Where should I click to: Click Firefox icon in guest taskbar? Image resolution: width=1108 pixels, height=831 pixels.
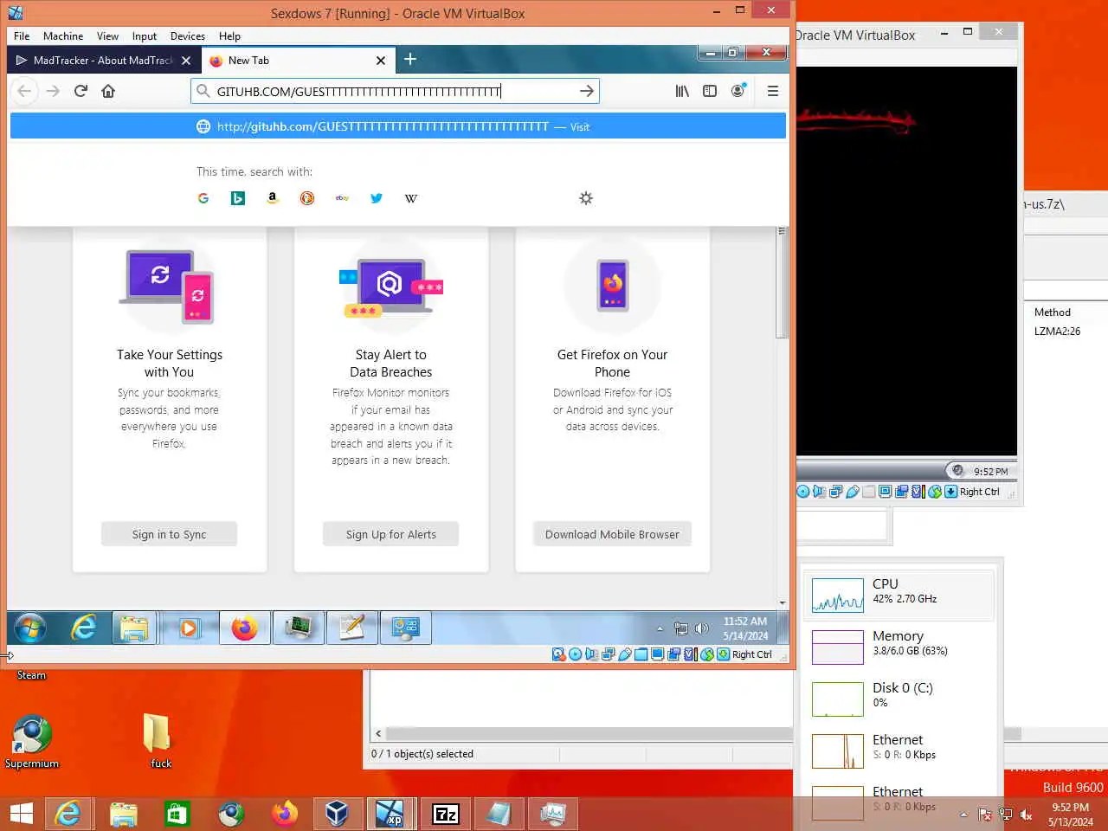coord(244,628)
